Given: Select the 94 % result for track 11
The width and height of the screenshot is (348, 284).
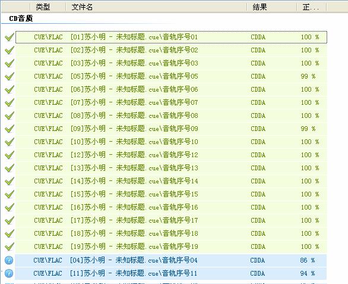Looking at the screenshot, I should click(x=308, y=273).
